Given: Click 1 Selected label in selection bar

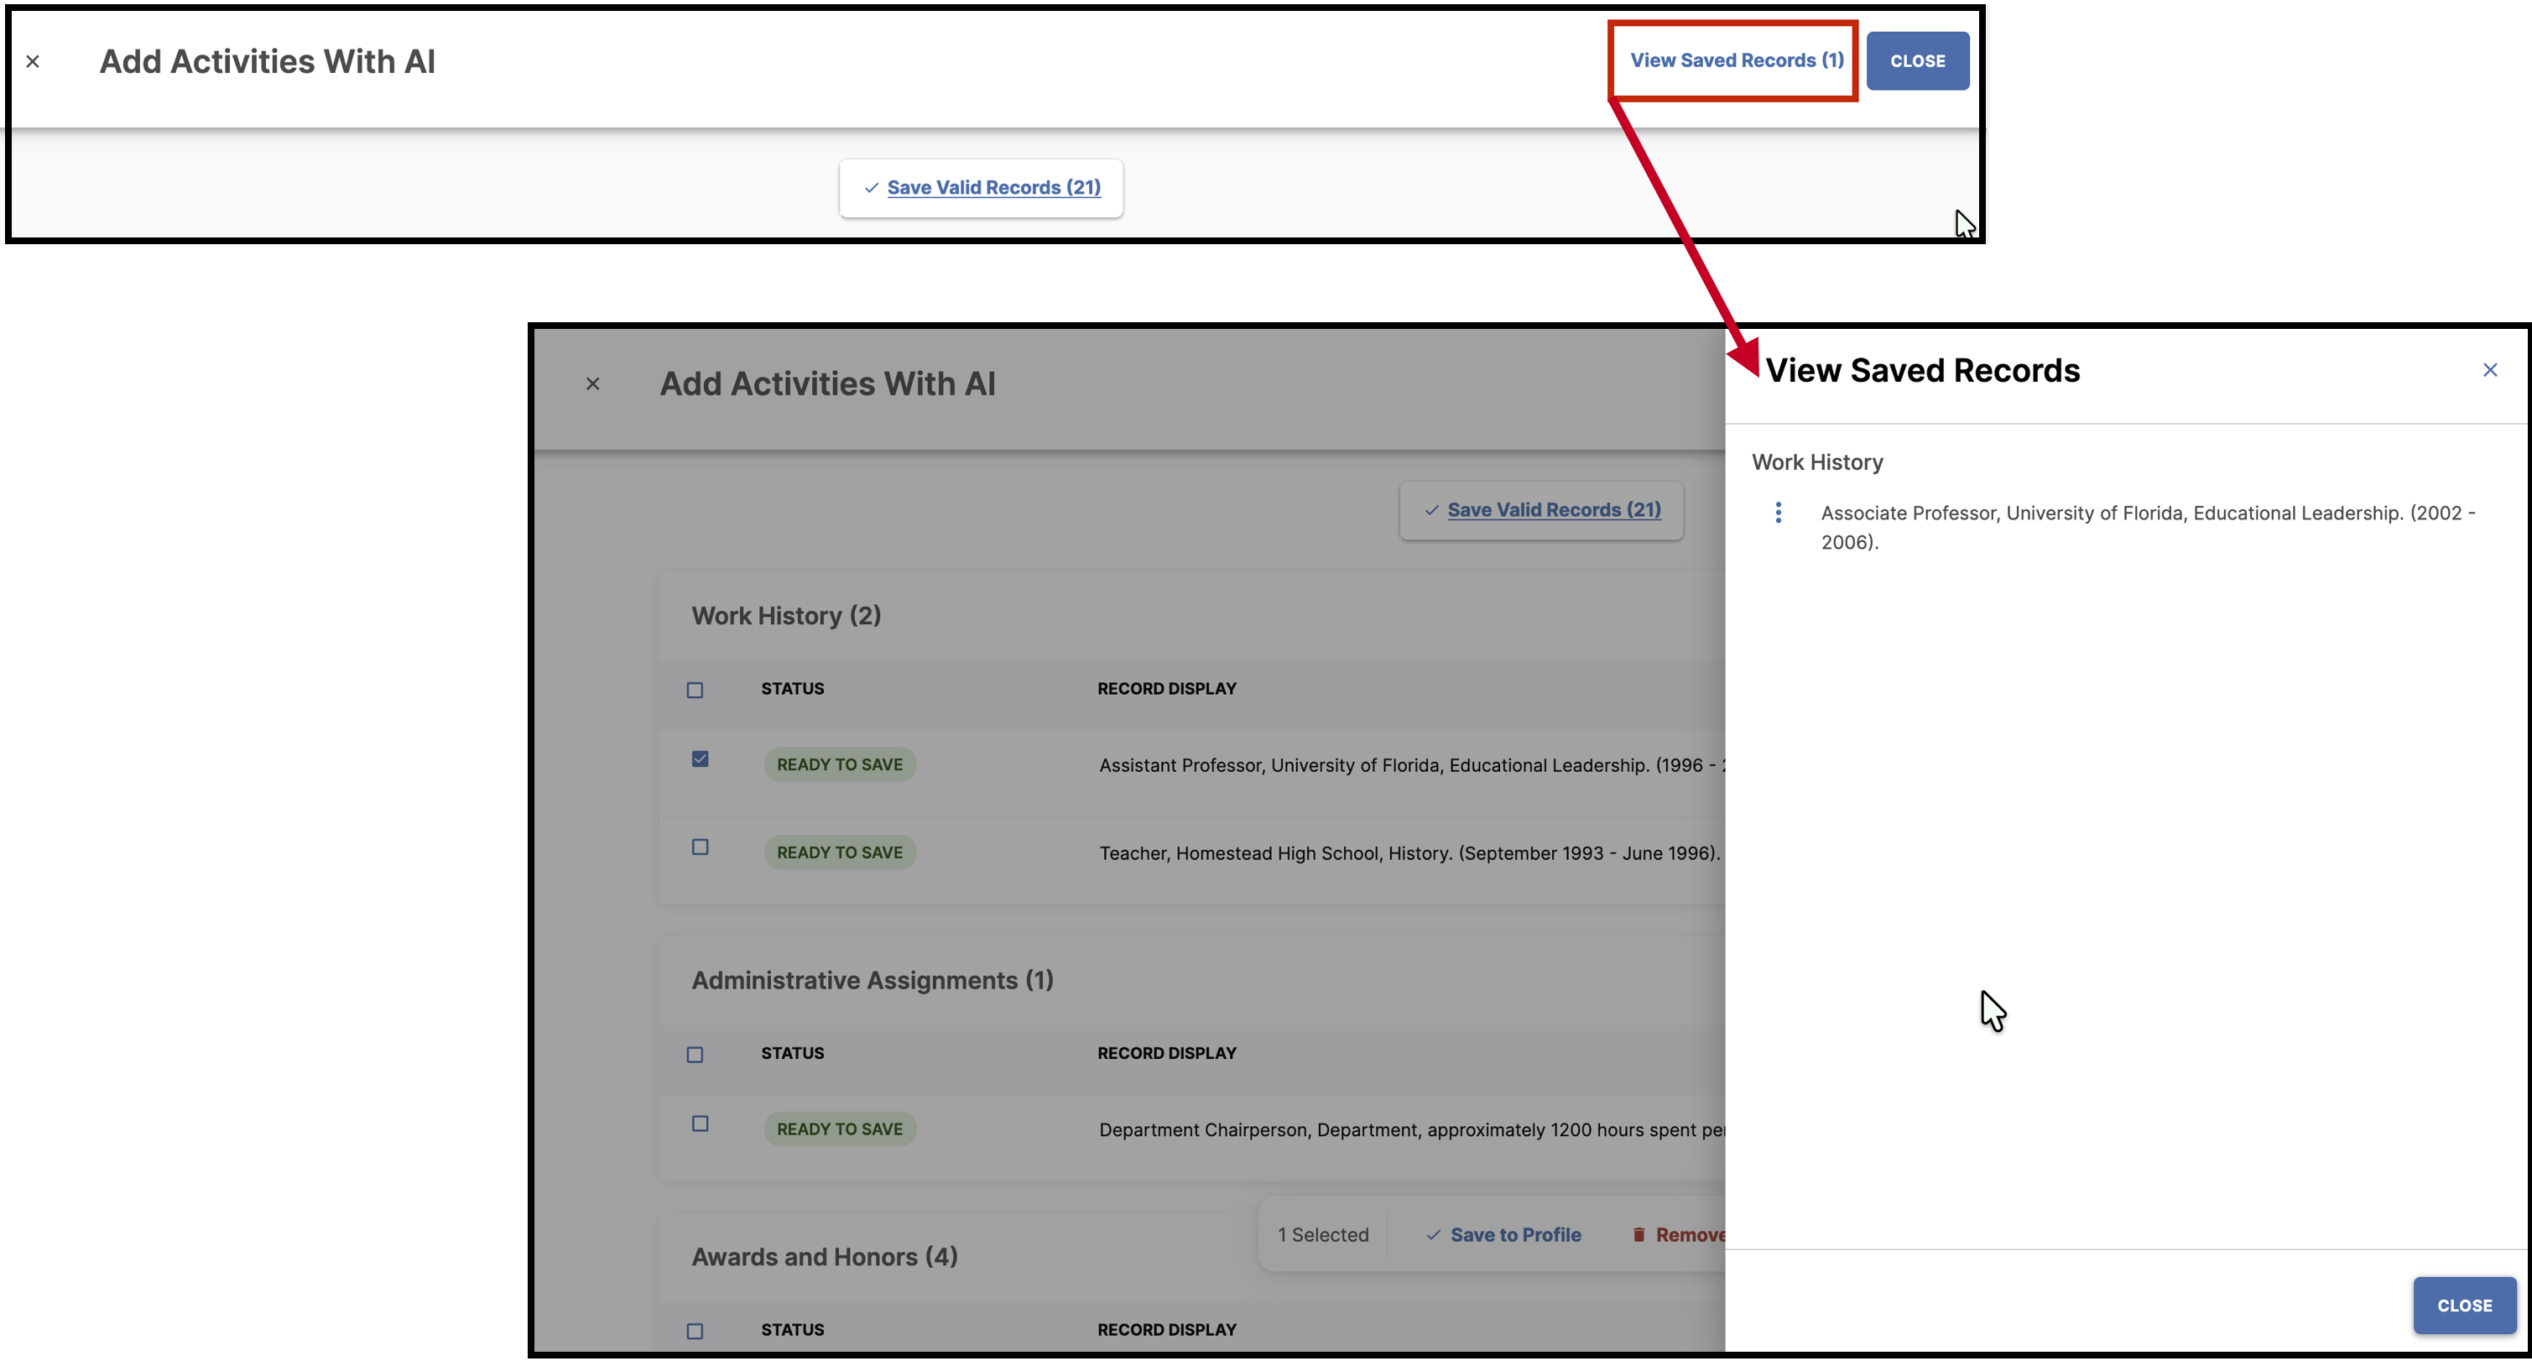Looking at the screenshot, I should tap(1323, 1234).
